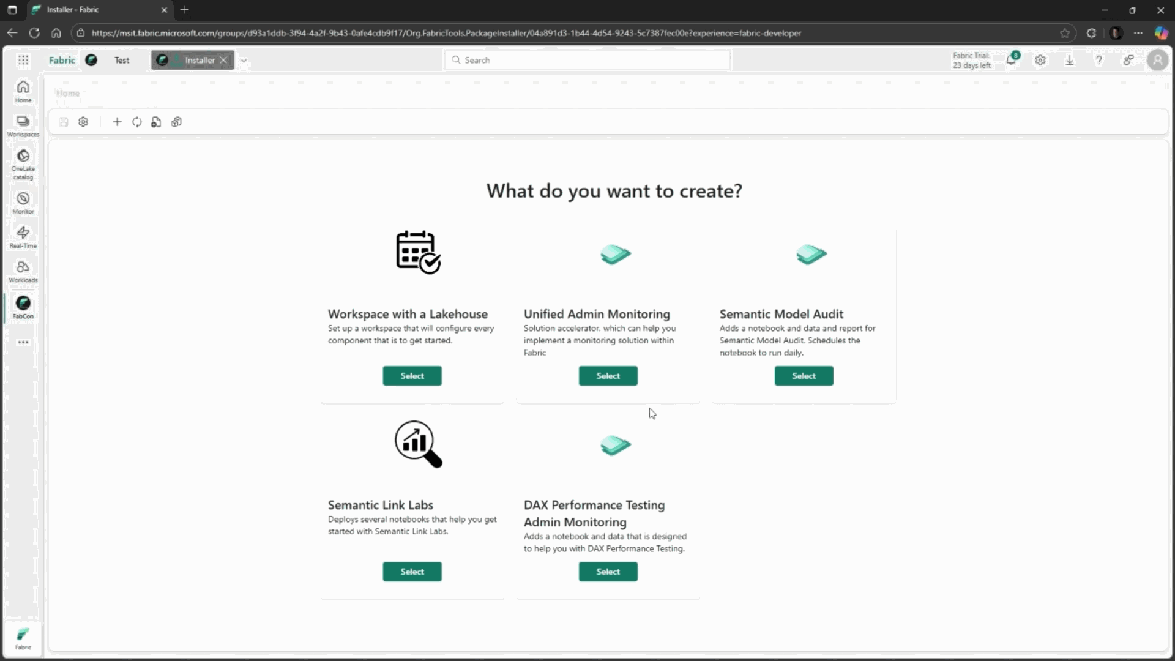Open the Workloads section
The image size is (1175, 661).
[x=23, y=270]
